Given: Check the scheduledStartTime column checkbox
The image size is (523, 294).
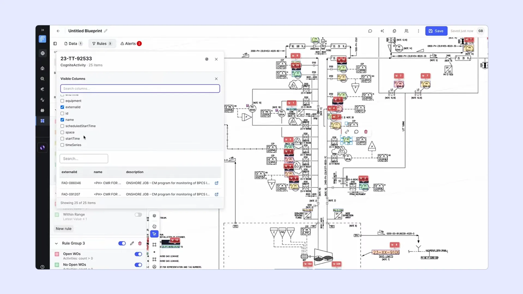Looking at the screenshot, I should pos(62,126).
